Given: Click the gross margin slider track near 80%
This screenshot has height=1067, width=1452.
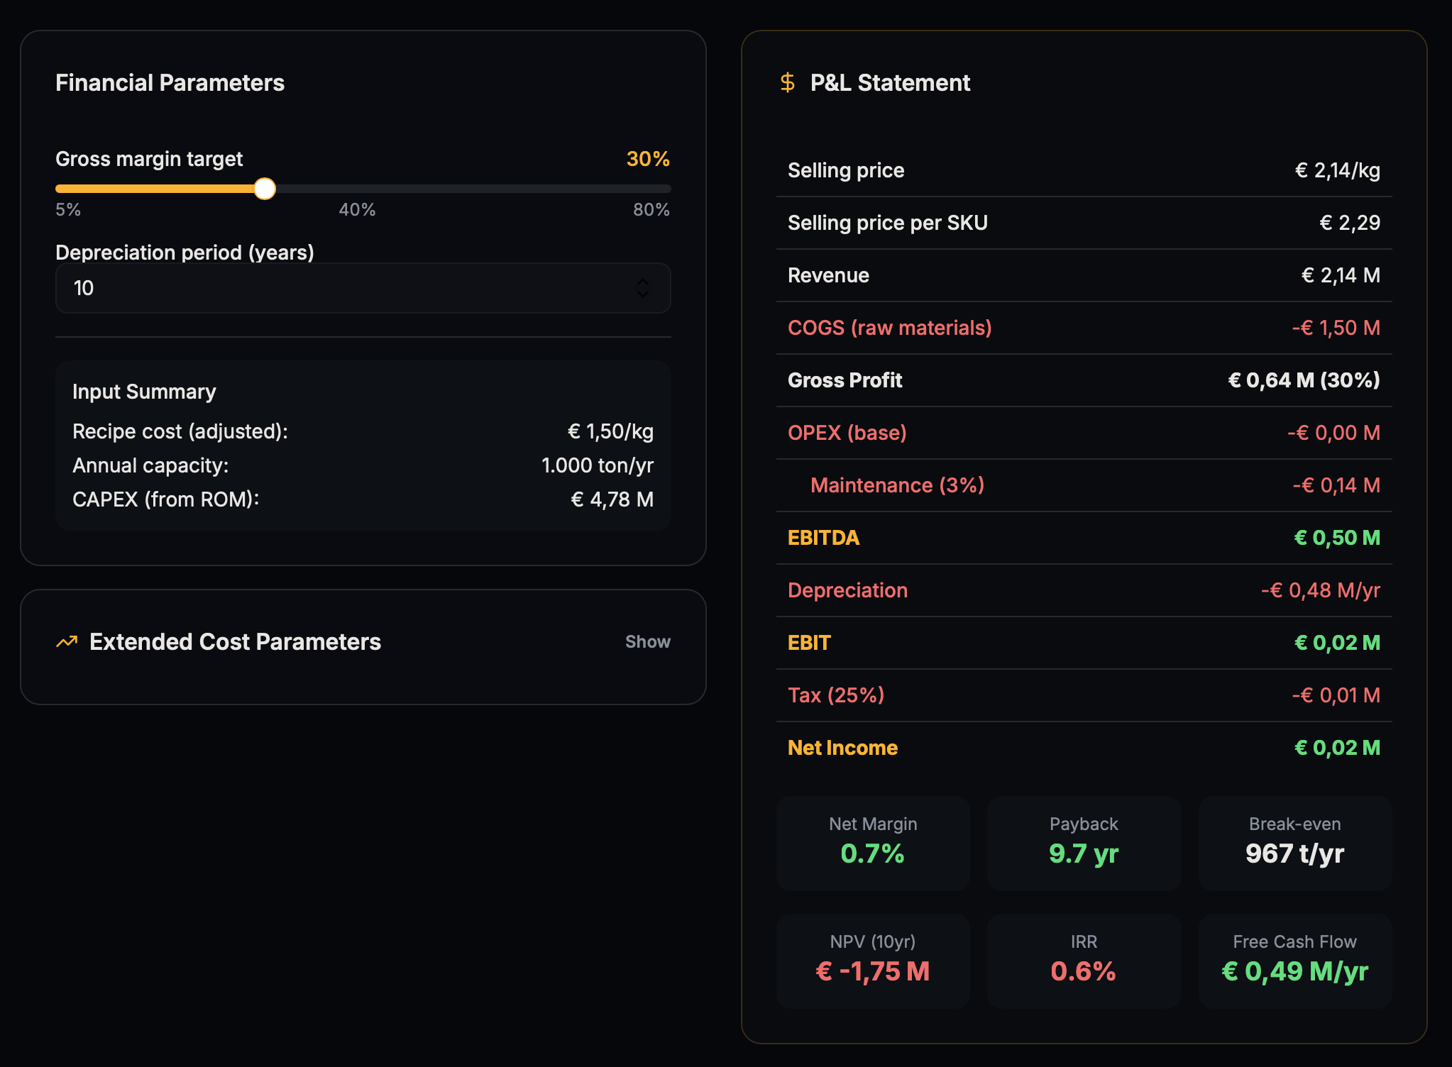Looking at the screenshot, I should point(660,189).
